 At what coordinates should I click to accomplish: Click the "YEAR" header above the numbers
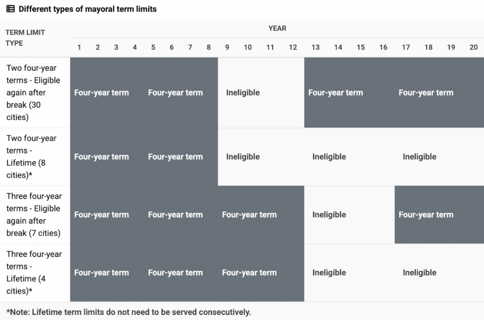point(277,28)
